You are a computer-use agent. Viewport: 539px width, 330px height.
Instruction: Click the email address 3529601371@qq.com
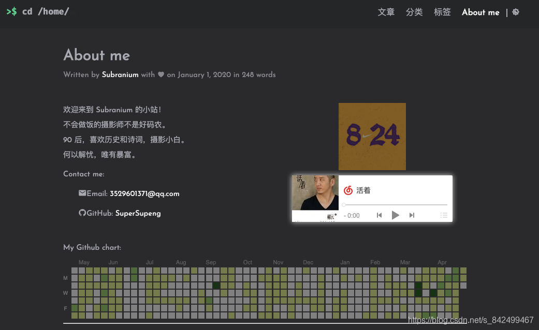pos(144,193)
